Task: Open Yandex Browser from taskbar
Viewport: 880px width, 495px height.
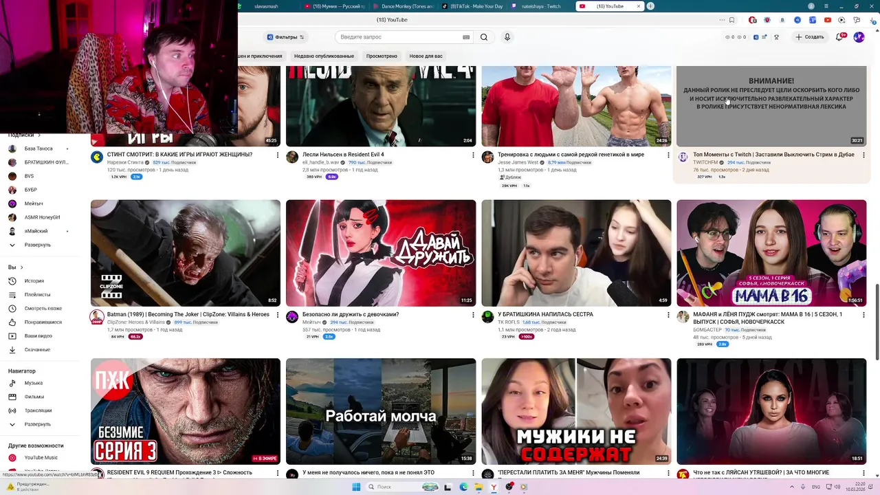Action: [494, 487]
